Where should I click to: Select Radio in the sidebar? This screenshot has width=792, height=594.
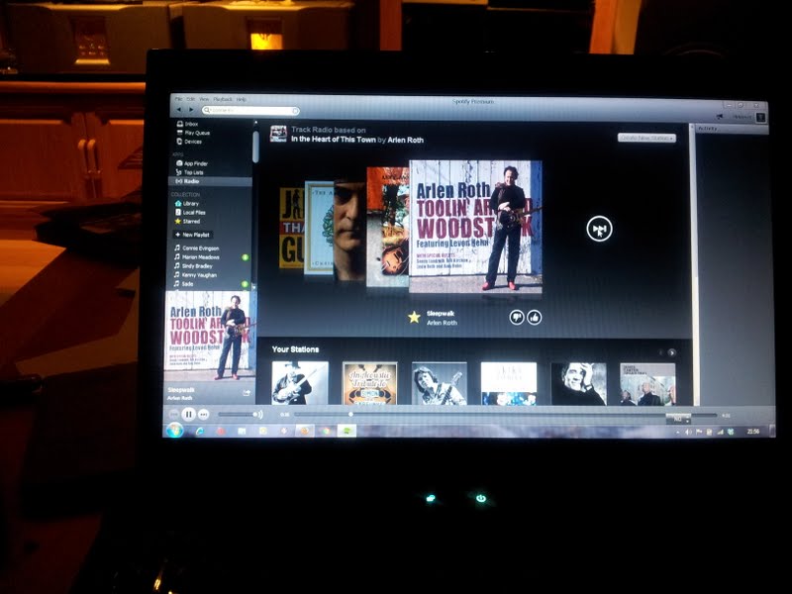coord(210,181)
